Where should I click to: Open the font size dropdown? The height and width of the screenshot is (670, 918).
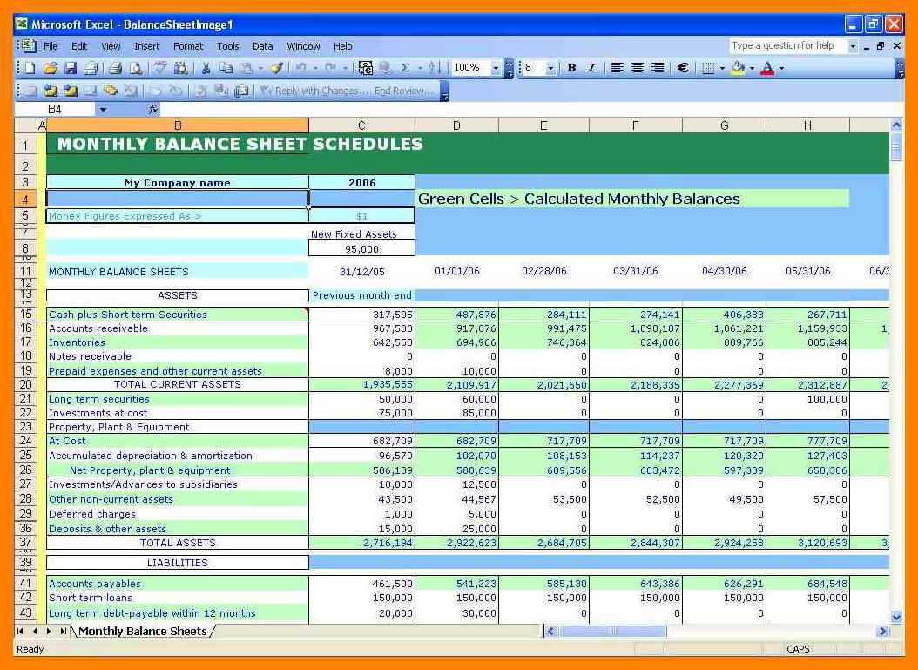click(x=550, y=68)
